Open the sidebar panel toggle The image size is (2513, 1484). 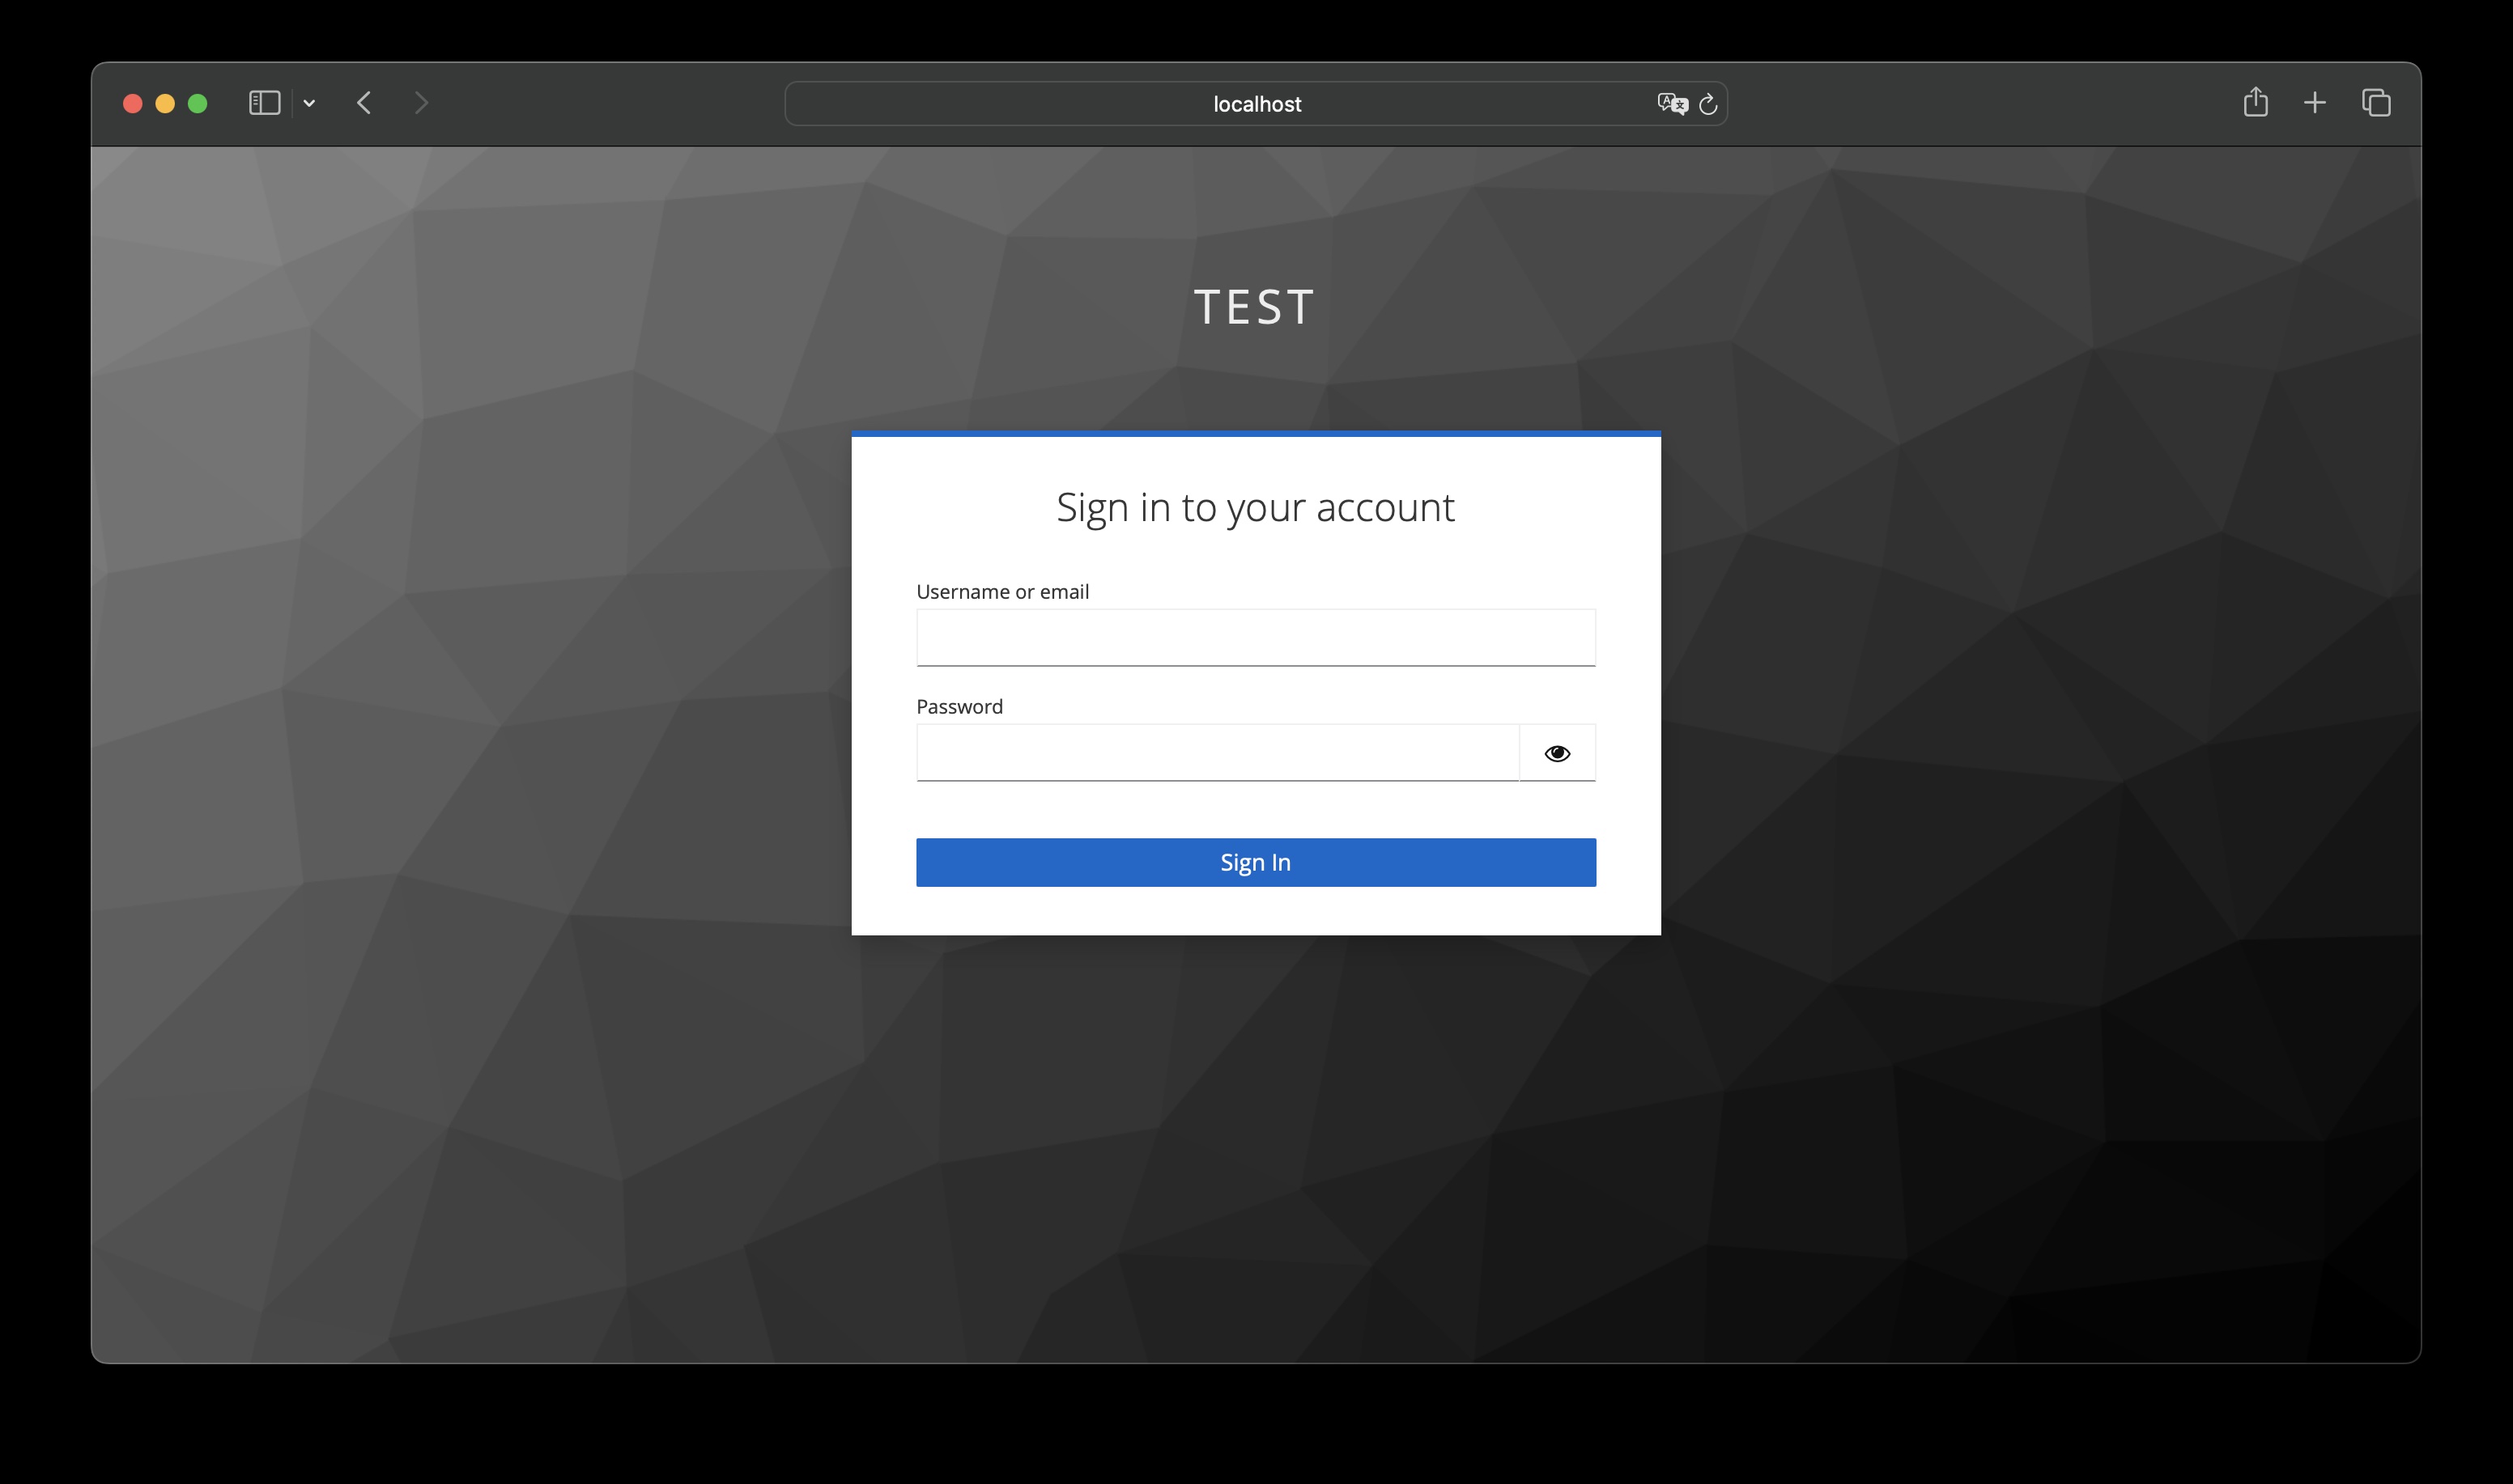point(260,103)
